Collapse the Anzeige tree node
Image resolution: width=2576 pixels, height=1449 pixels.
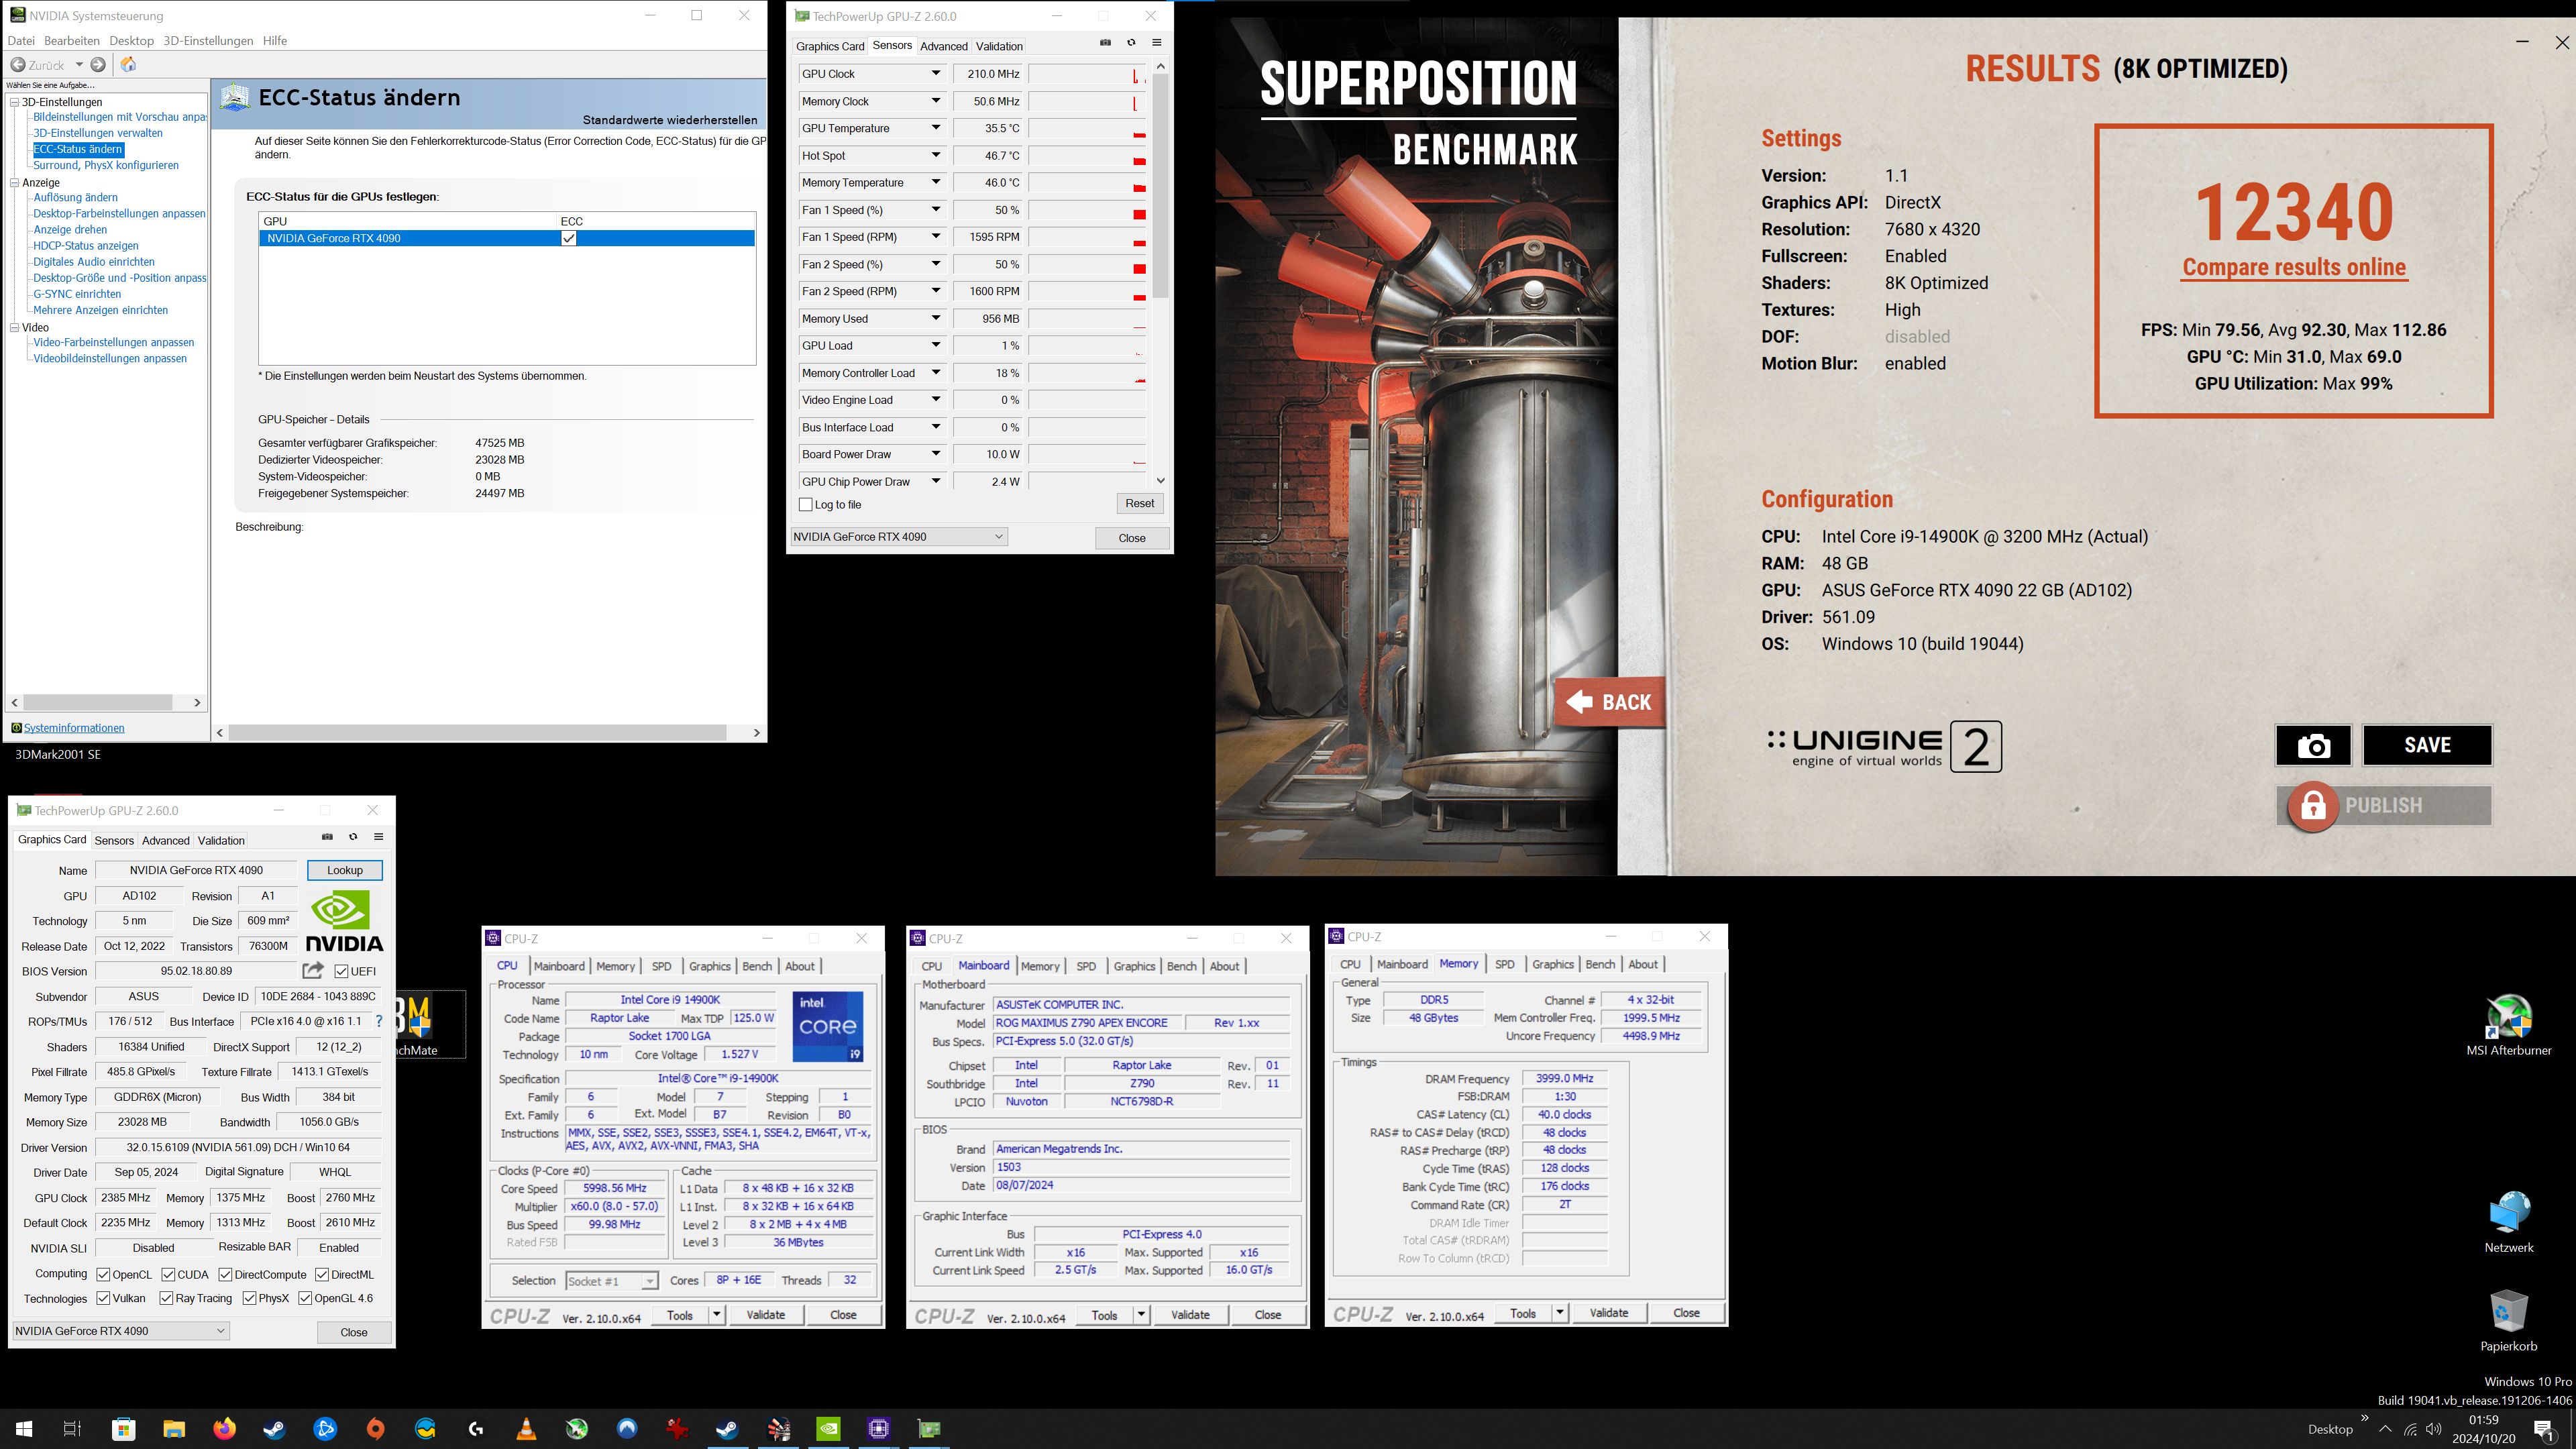click(15, 182)
